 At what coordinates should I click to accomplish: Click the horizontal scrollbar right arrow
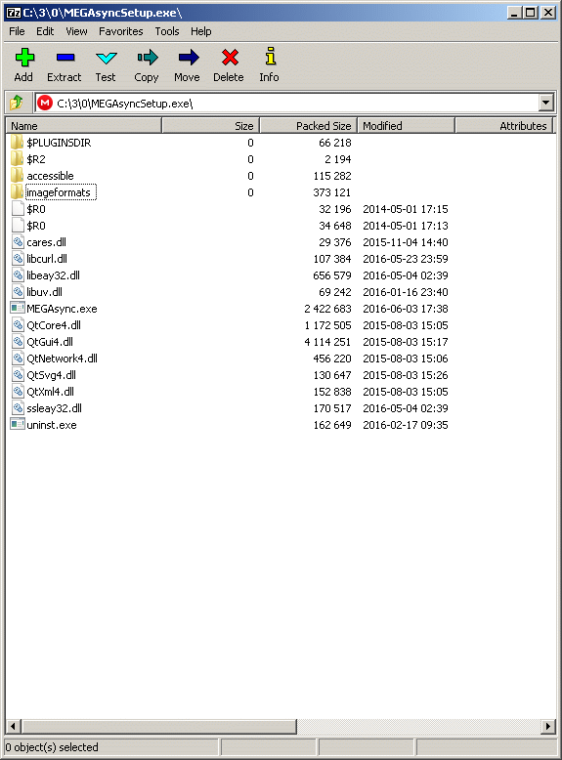click(548, 726)
